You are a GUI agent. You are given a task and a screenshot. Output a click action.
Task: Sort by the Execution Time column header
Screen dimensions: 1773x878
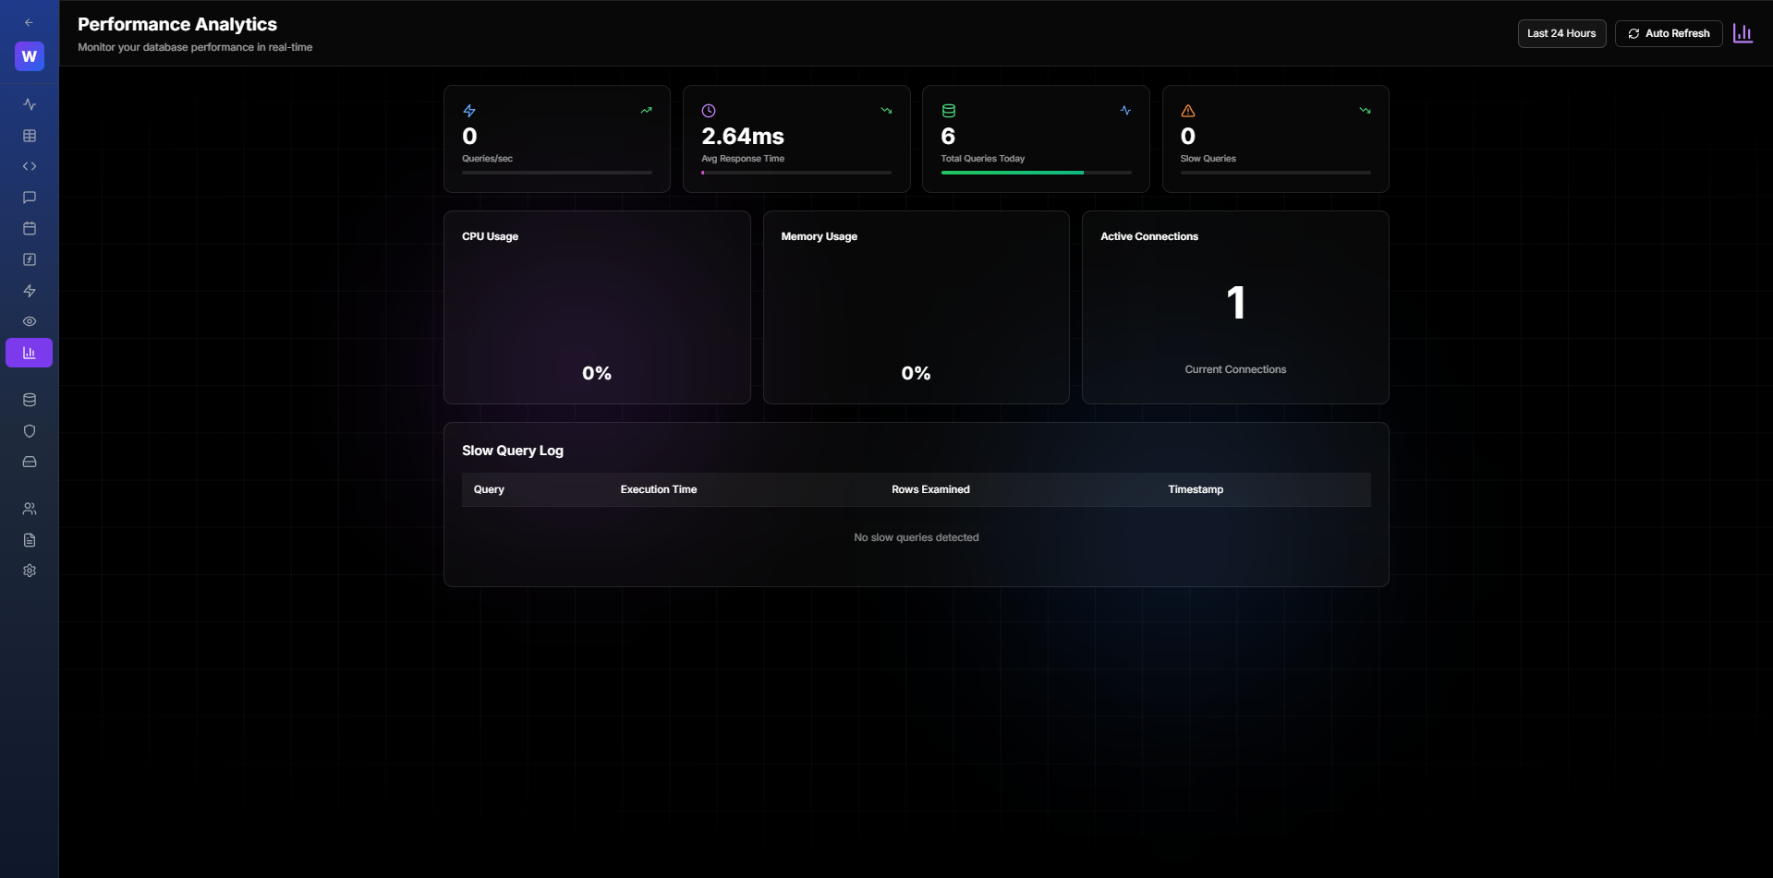pyautogui.click(x=658, y=489)
